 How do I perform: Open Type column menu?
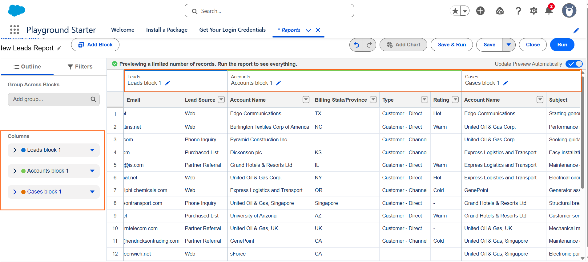coord(425,100)
